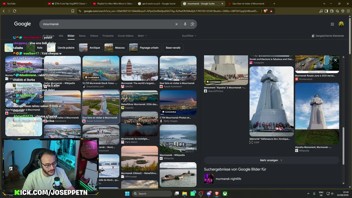The height and width of the screenshot is (198, 352).
Task: Open a new browser tab
Action: click(274, 4)
